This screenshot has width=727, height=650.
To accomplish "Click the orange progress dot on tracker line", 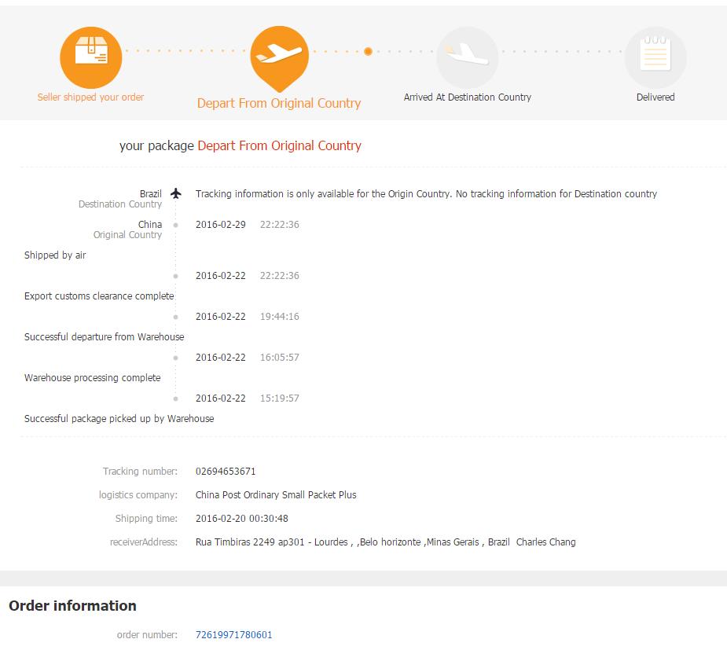I will click(x=368, y=51).
